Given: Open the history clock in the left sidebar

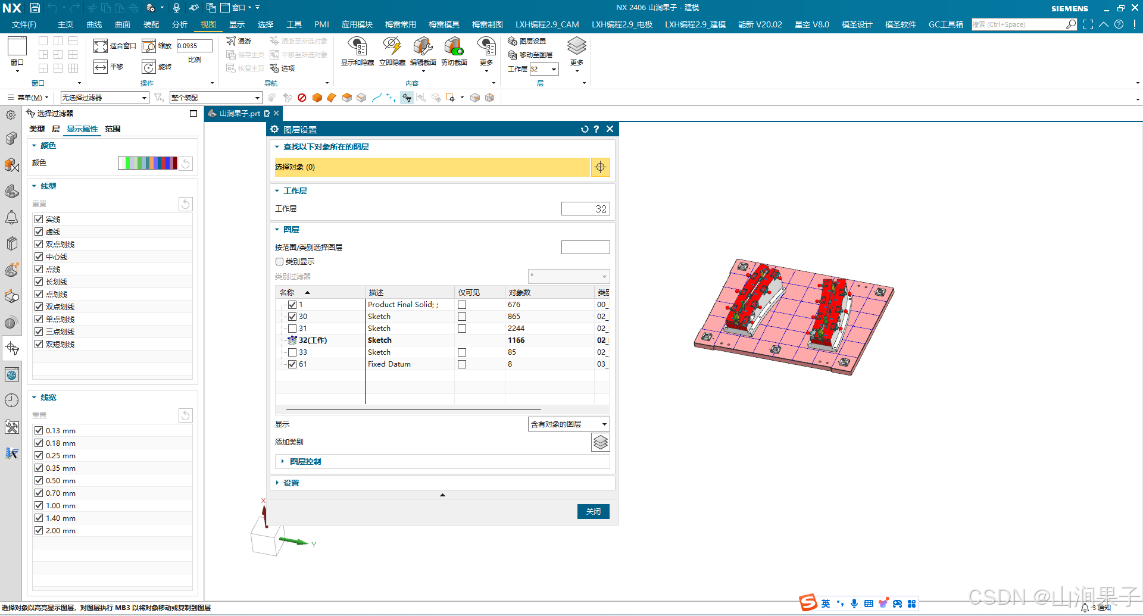Looking at the screenshot, I should click(x=11, y=401).
